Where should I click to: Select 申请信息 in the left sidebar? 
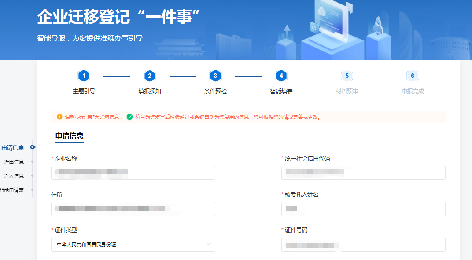pyautogui.click(x=13, y=148)
